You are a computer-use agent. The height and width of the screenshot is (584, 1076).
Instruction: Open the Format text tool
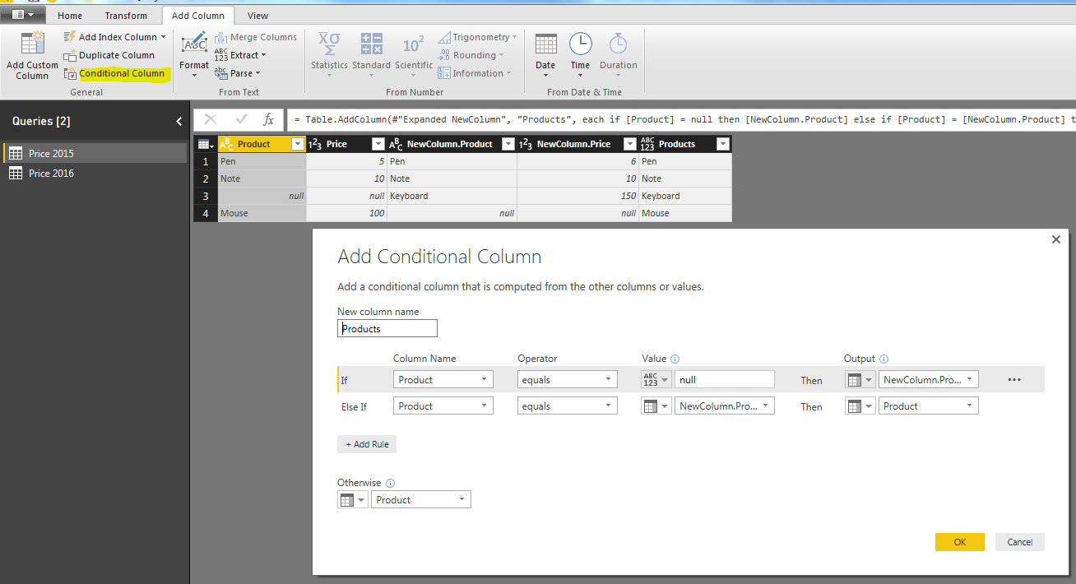(194, 55)
